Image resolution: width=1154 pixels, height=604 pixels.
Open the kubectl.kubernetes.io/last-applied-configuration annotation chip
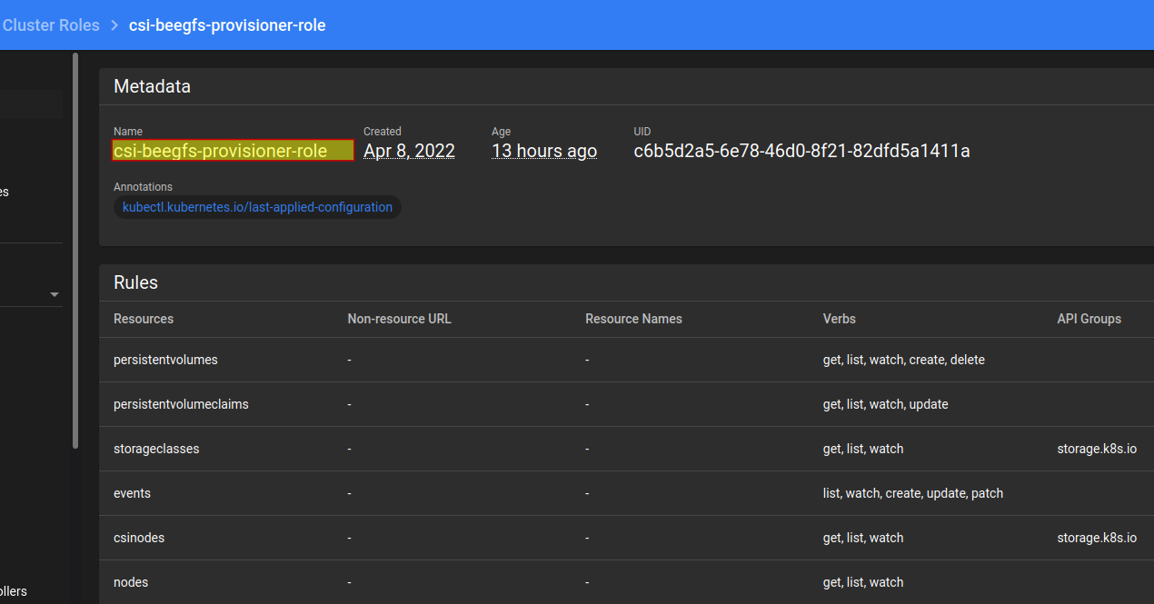coord(257,207)
